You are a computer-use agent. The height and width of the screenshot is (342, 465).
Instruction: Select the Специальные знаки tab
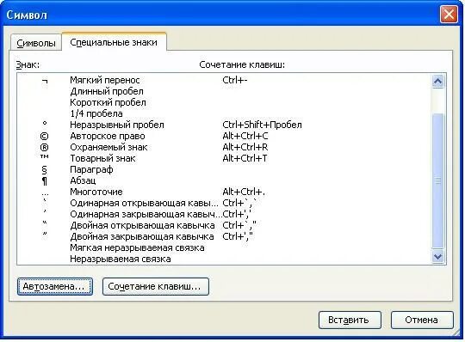[114, 42]
